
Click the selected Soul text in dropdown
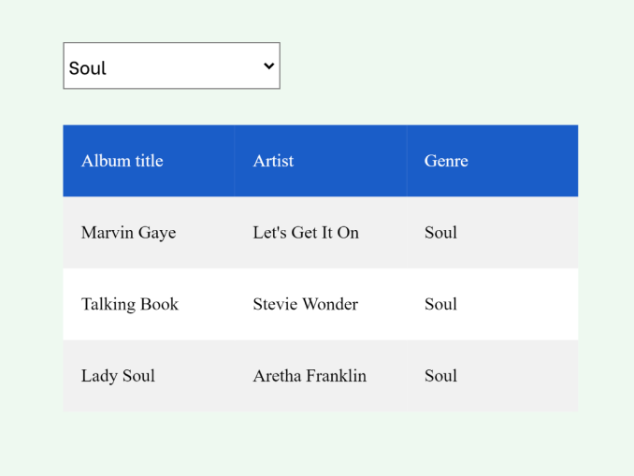coord(88,68)
